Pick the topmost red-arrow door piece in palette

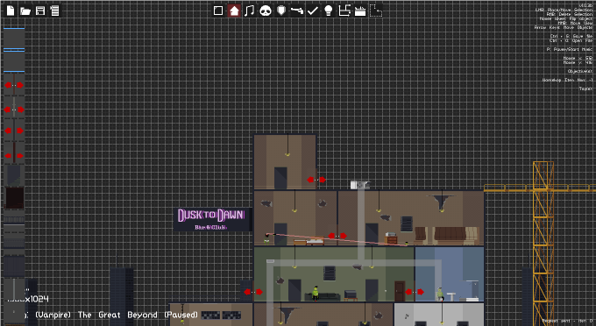(x=14, y=85)
